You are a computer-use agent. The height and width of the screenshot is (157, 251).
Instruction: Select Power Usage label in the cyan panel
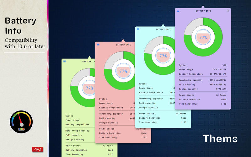coord(146,88)
